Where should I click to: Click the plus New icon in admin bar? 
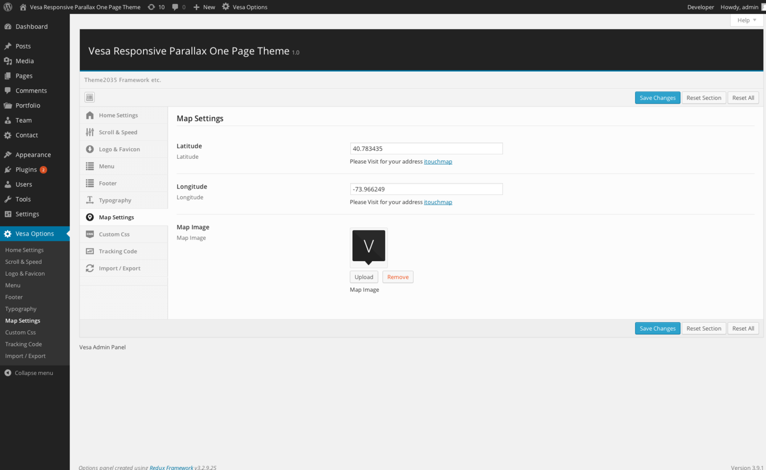[196, 7]
